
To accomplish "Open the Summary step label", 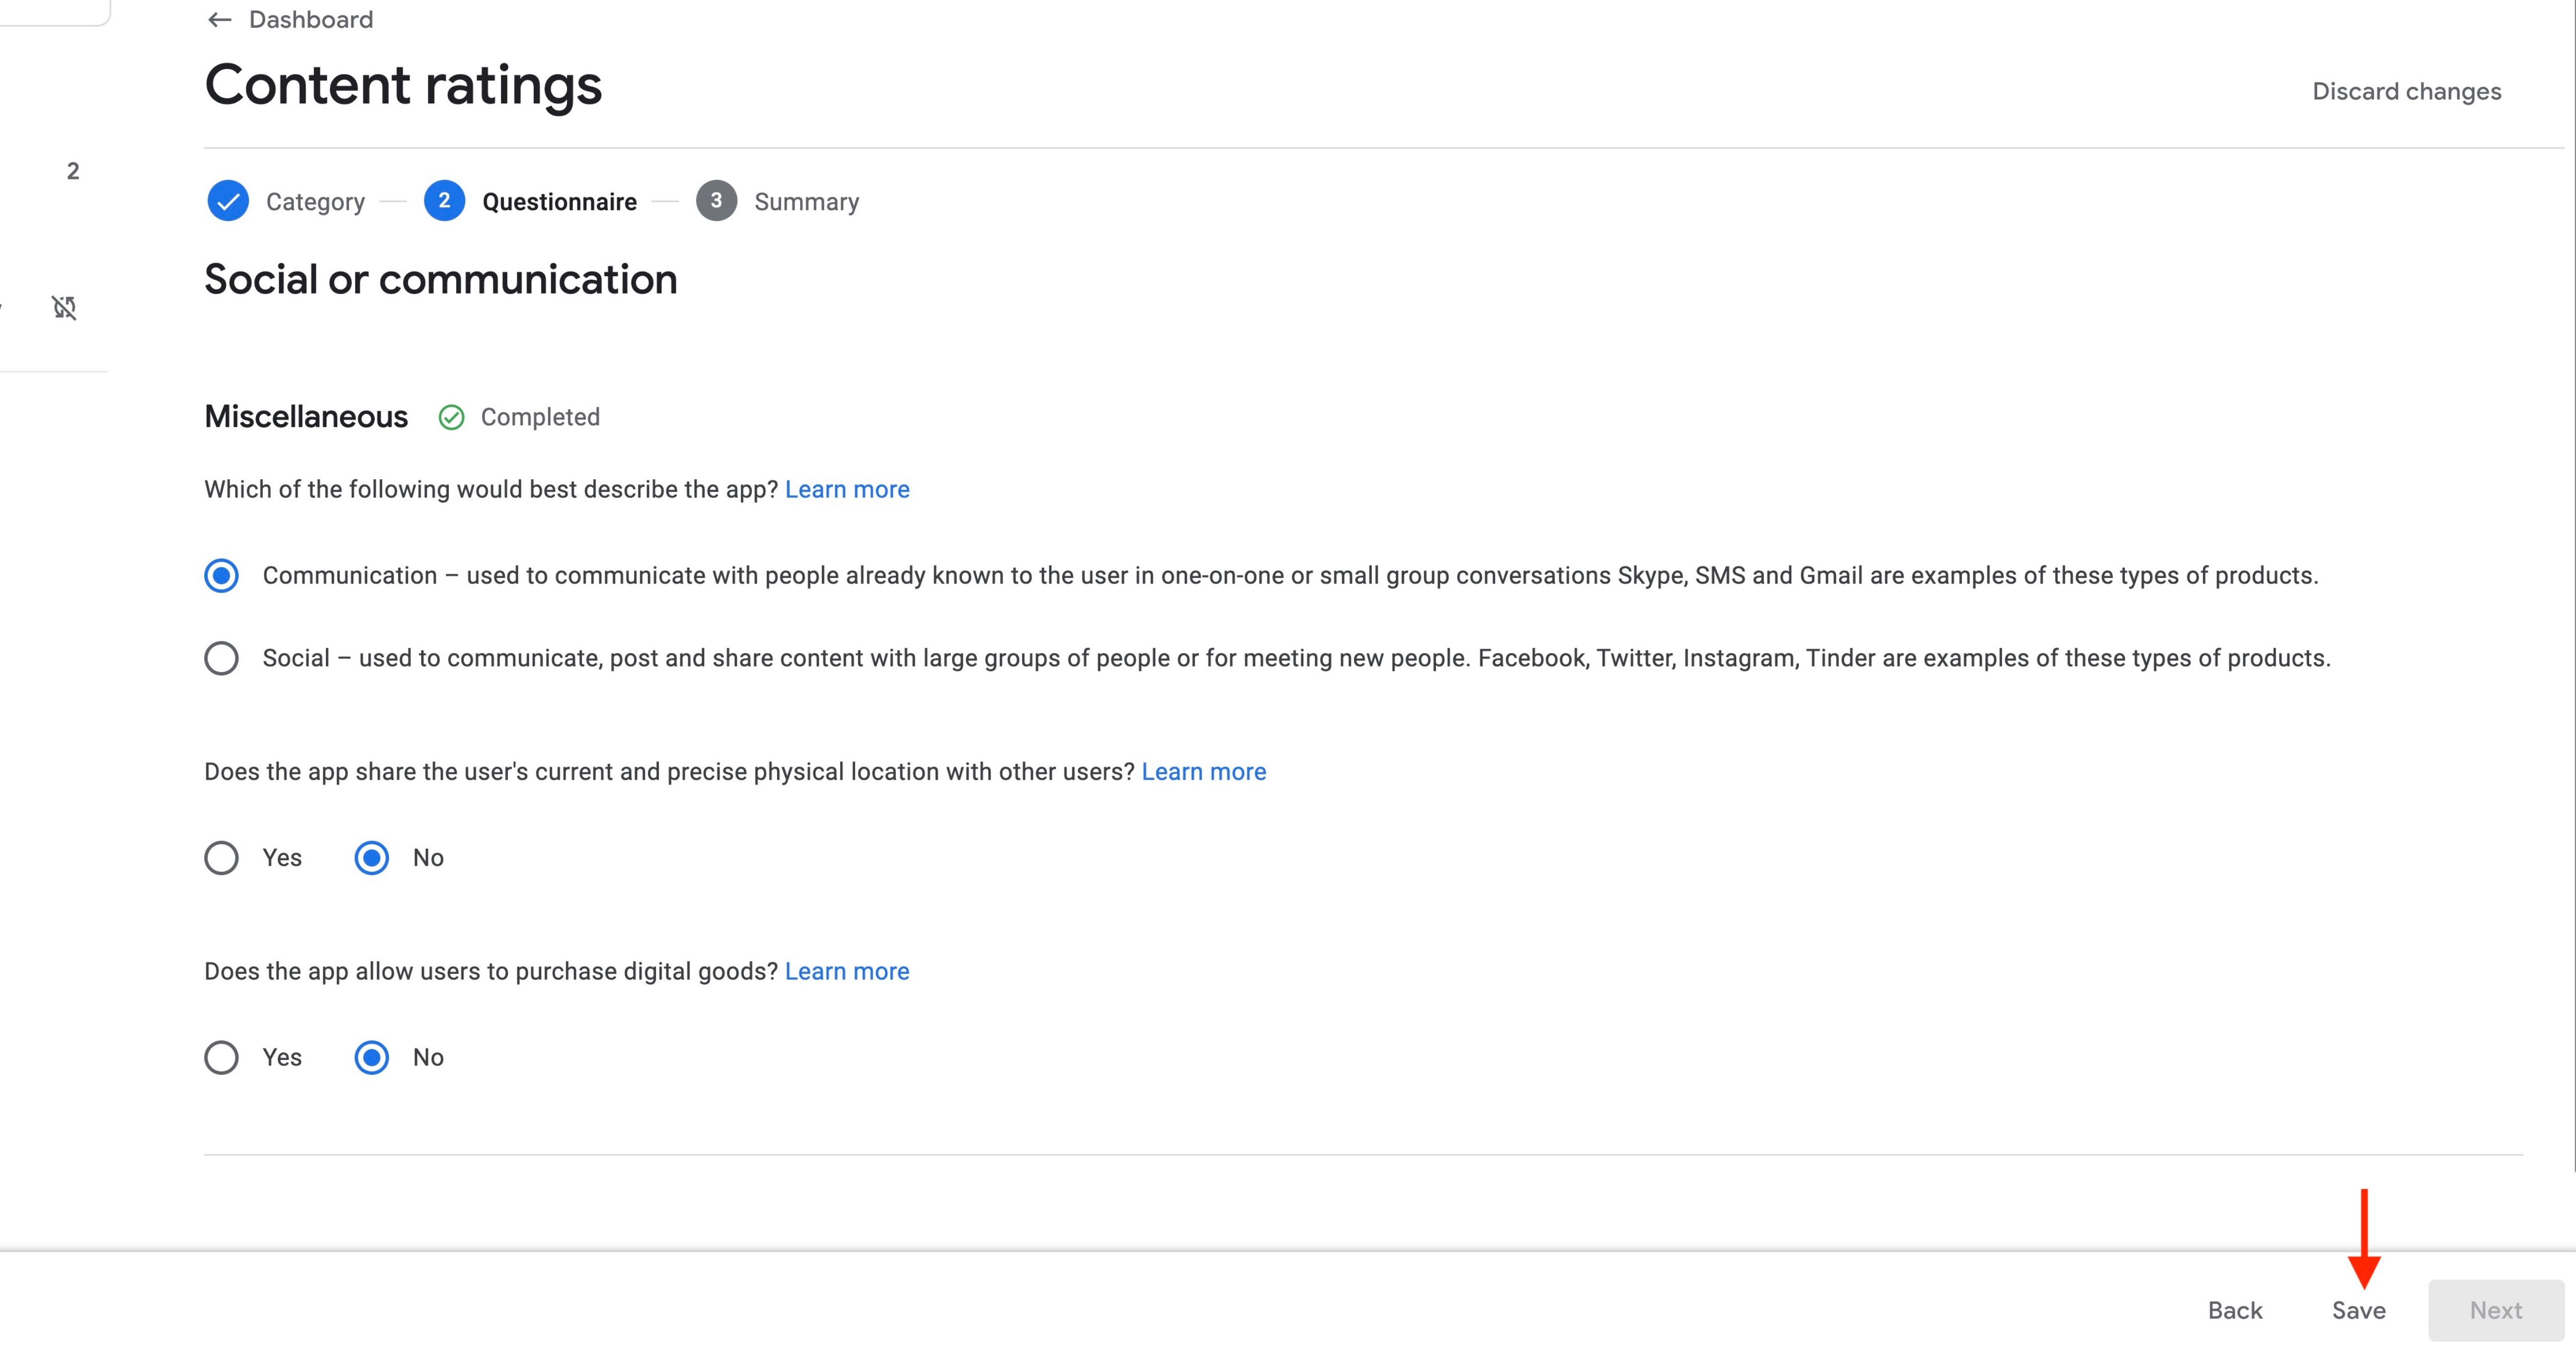I will [806, 202].
